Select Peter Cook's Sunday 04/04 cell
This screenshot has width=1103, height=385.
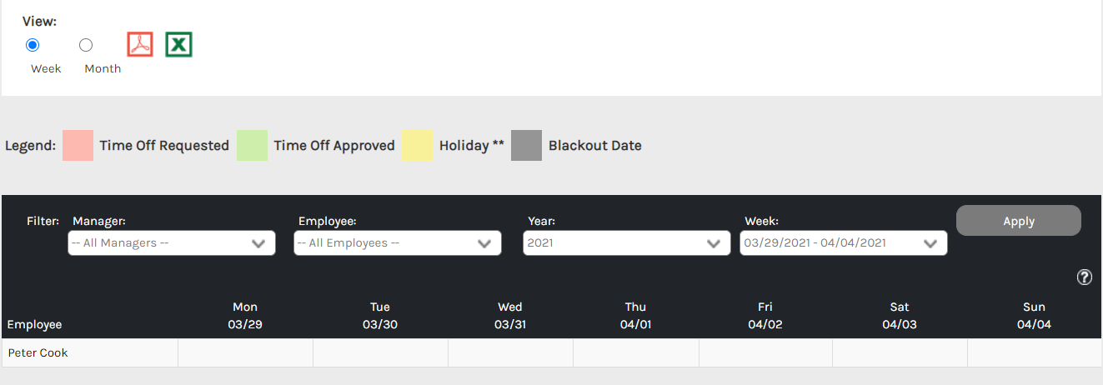[x=1034, y=352]
